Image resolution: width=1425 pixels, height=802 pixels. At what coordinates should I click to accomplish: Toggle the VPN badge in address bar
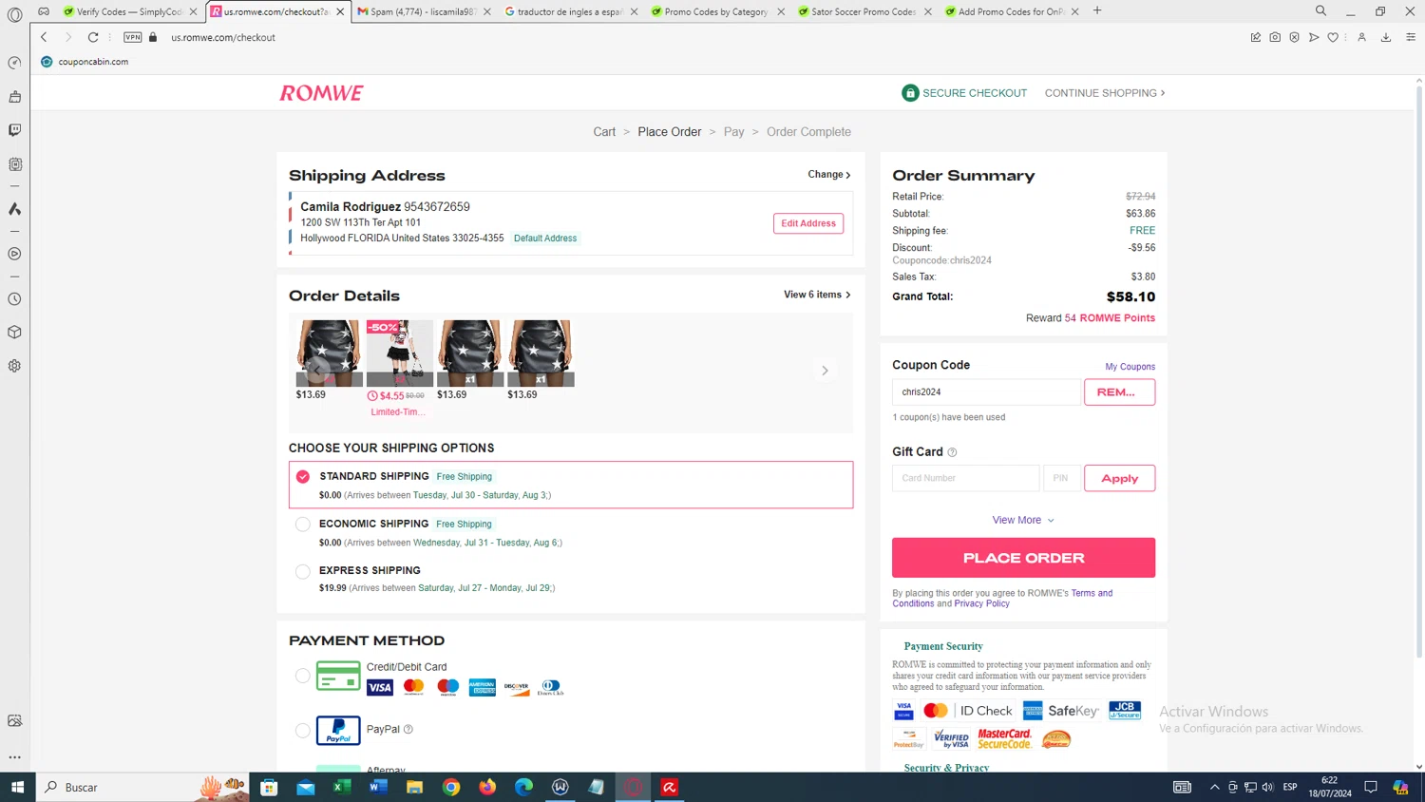pyautogui.click(x=133, y=37)
